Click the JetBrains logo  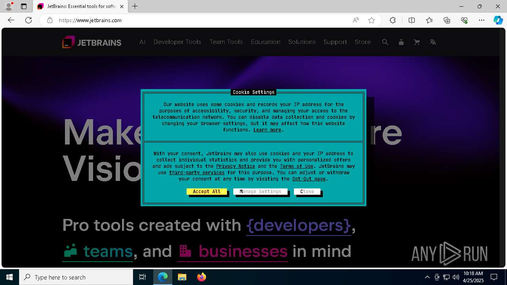click(x=91, y=42)
